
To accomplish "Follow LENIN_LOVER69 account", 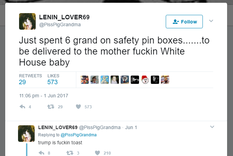I will tap(184, 22).
